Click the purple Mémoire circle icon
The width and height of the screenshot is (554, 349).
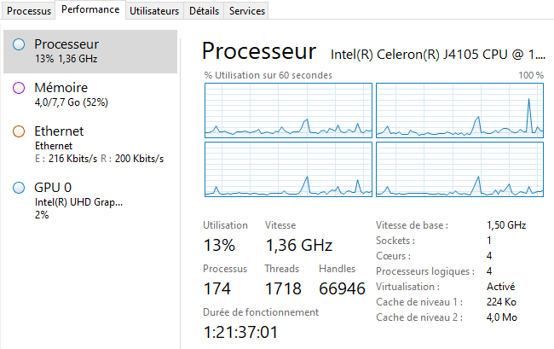pyautogui.click(x=19, y=87)
